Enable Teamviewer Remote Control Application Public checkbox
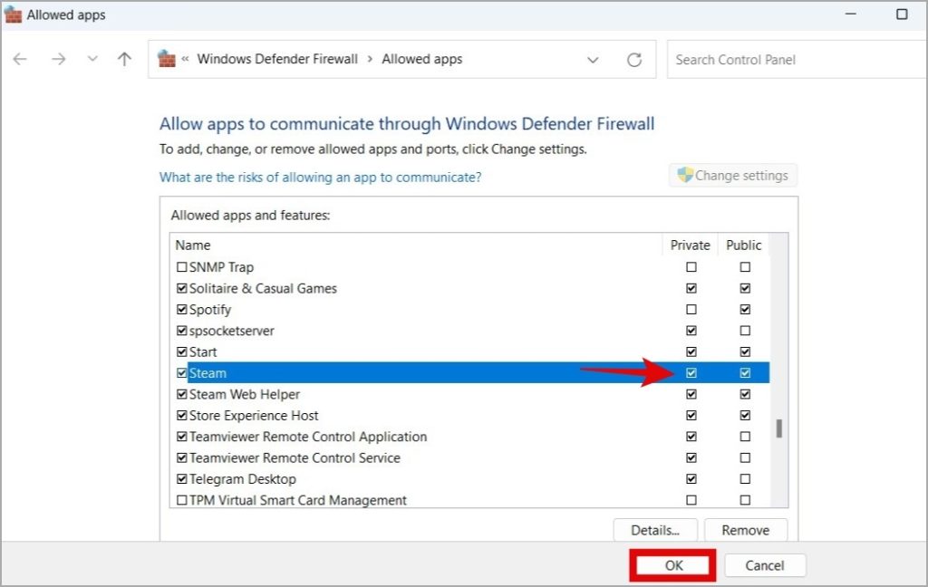928x587 pixels. (x=745, y=437)
